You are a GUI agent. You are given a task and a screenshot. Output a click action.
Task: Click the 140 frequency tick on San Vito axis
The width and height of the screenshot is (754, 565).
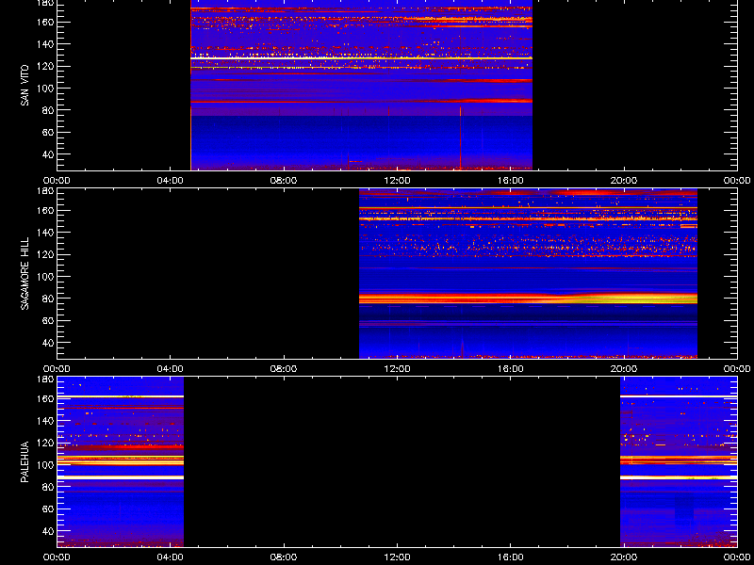45,44
